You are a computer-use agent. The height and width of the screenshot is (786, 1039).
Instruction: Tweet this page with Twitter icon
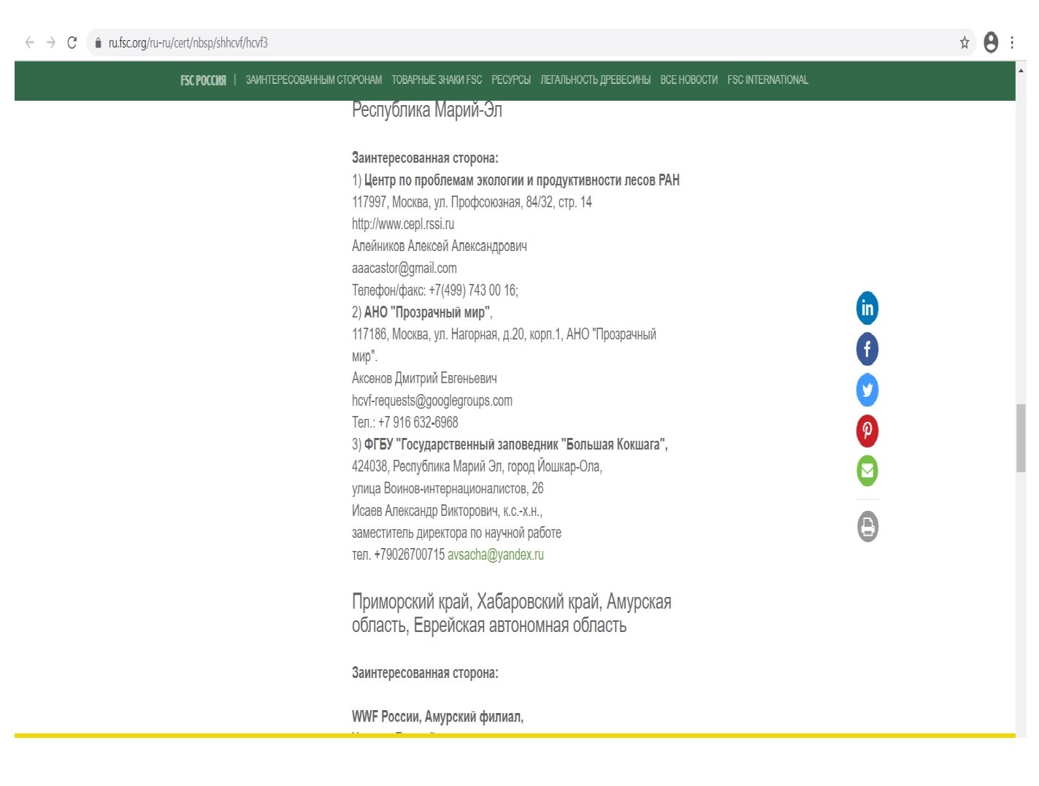coord(867,390)
